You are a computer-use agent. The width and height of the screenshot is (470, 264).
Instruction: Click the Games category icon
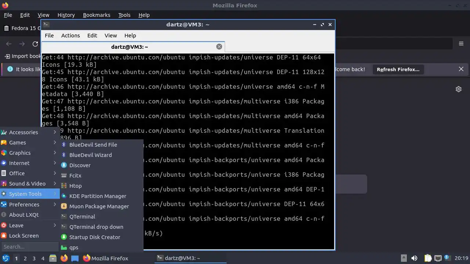pos(4,143)
